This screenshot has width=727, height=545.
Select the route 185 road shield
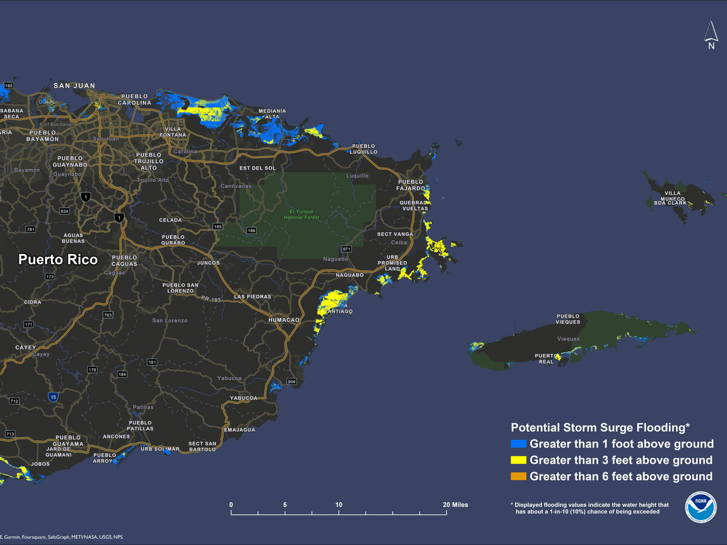click(218, 227)
